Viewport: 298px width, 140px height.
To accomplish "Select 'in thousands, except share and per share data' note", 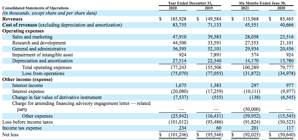I will pos(49,13).
